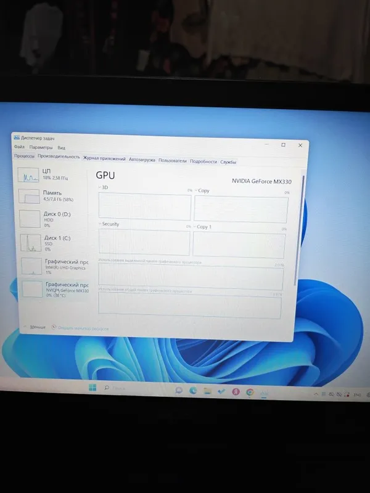This screenshot has width=370, height=493.
Task: Click the Task Manager title bar icon
Action: click(17, 137)
